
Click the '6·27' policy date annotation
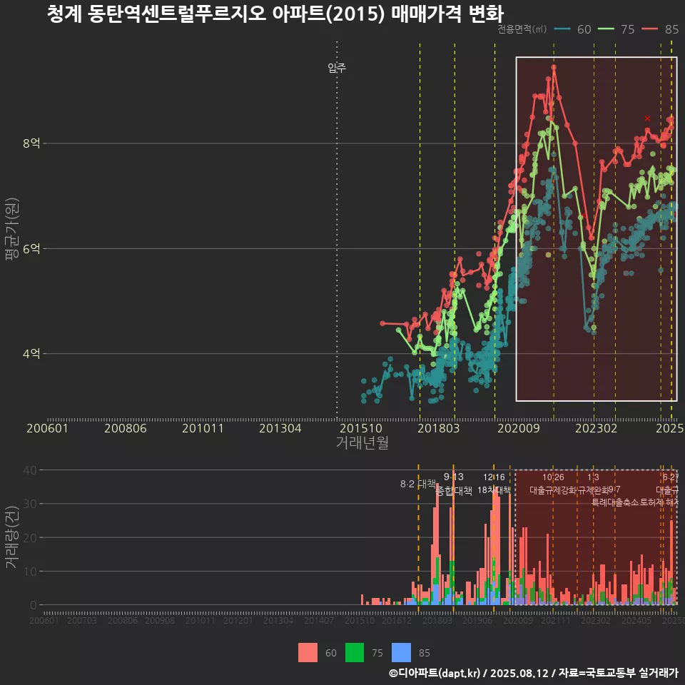click(671, 477)
